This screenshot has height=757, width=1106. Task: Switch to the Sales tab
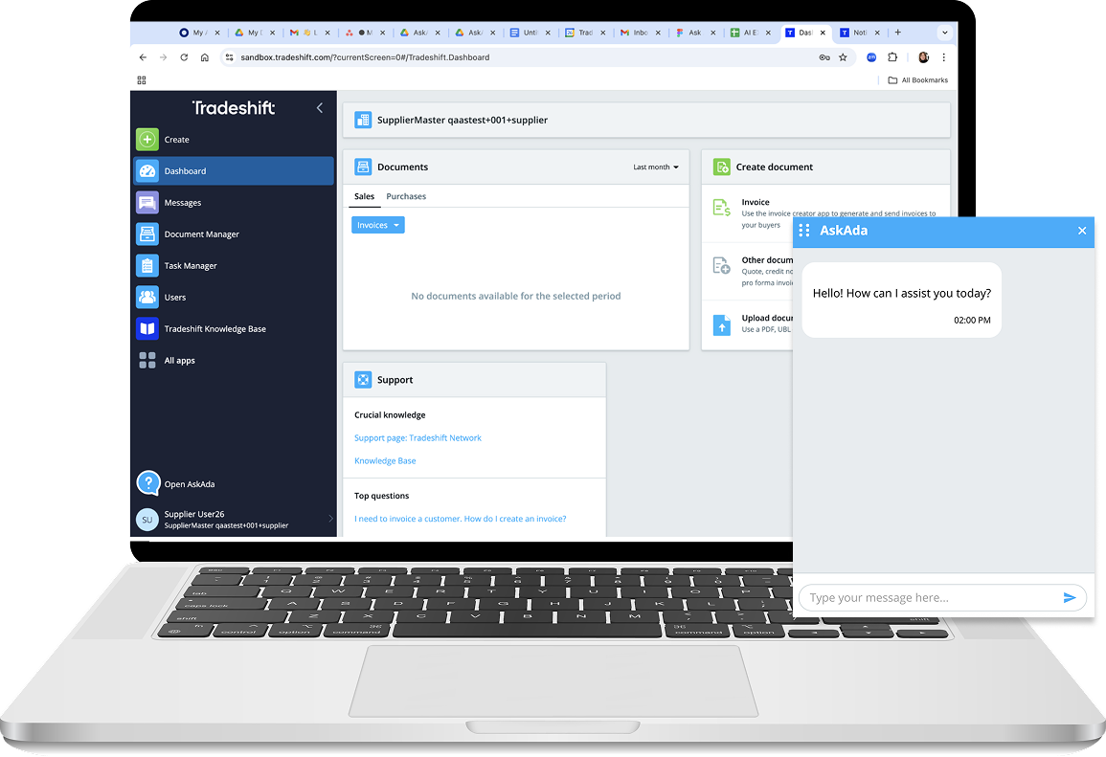pyautogui.click(x=364, y=196)
